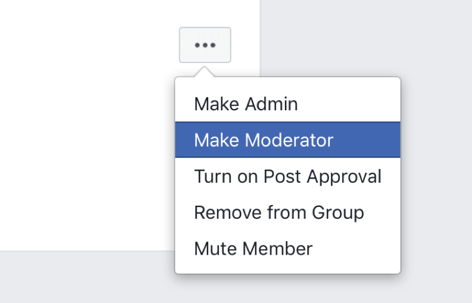
Task: Mute Member via the dropdown menu
Action: tap(288, 249)
